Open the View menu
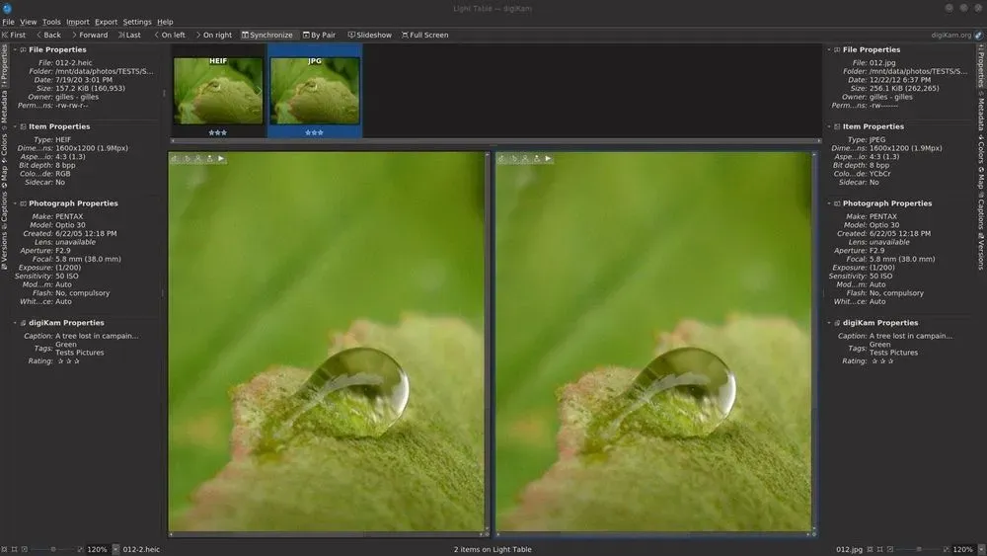 pyautogui.click(x=29, y=22)
